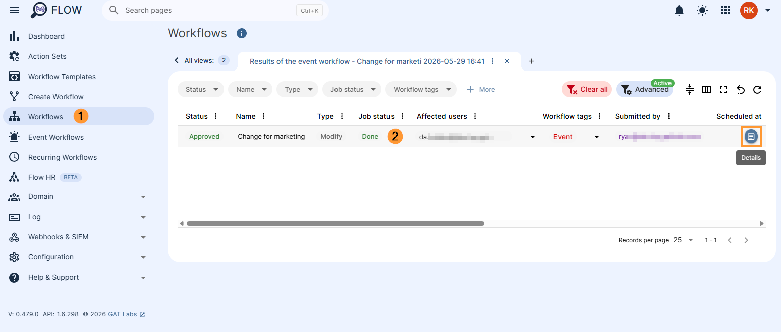Screen dimensions: 781x332
Task: Open Recurring Workflows page
Action: [x=78, y=157]
